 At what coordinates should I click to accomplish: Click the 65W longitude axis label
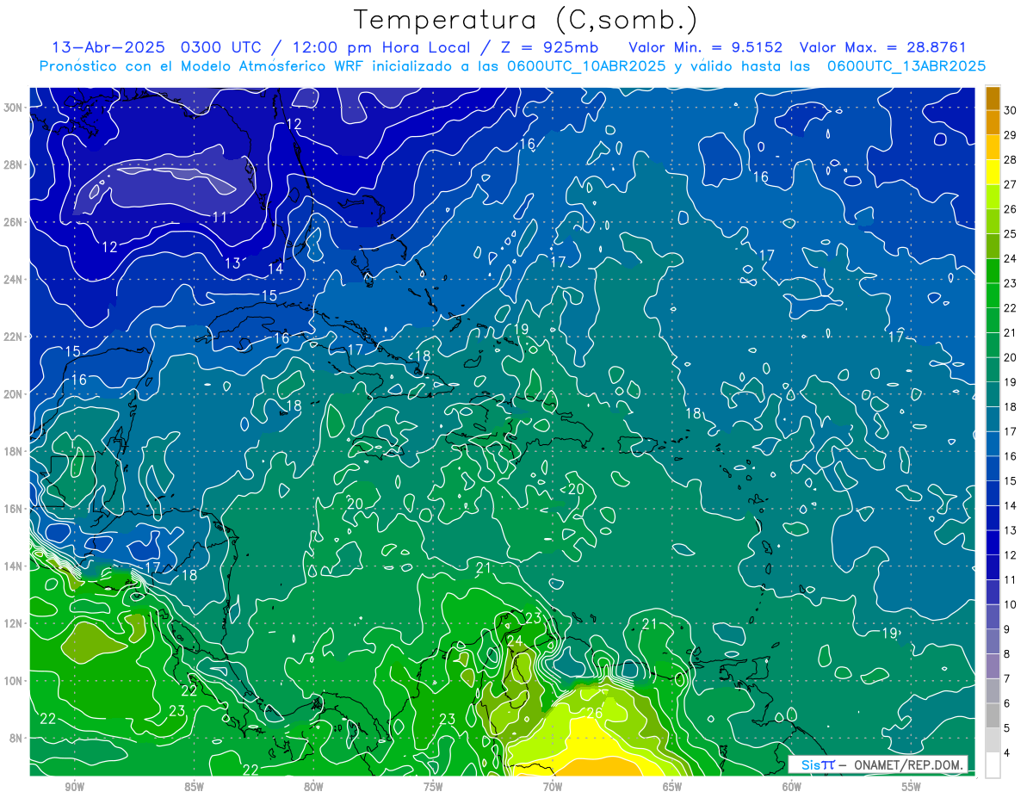pyautogui.click(x=672, y=787)
